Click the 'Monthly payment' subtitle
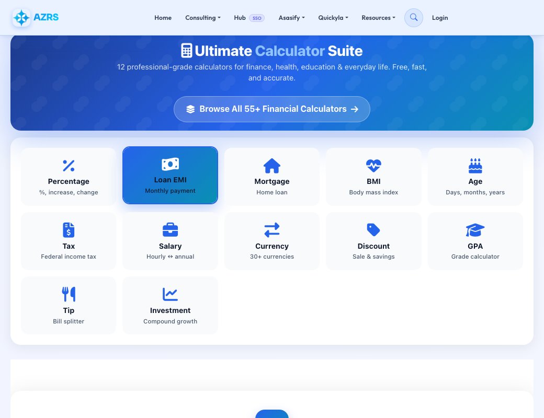 tap(171, 191)
